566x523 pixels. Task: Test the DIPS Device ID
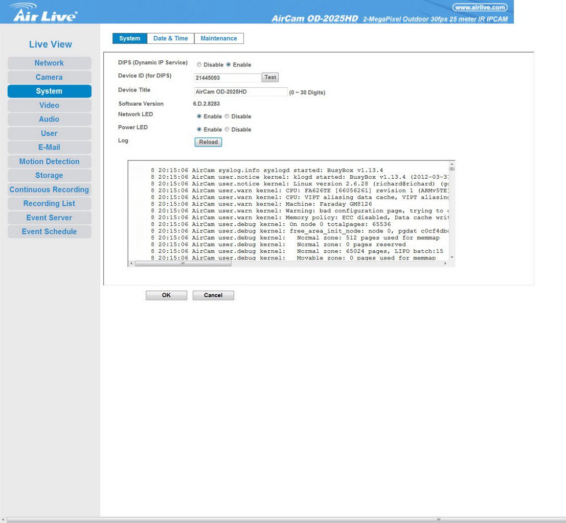point(270,77)
